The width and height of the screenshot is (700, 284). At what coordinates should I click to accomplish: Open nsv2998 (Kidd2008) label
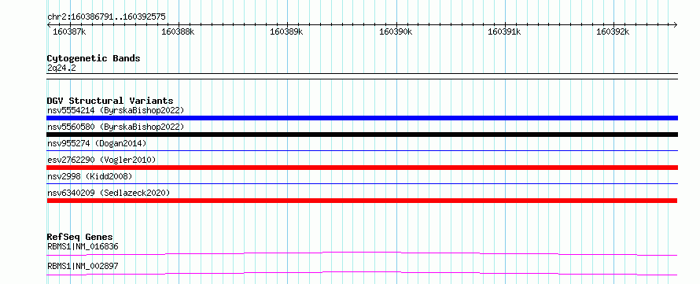click(90, 176)
